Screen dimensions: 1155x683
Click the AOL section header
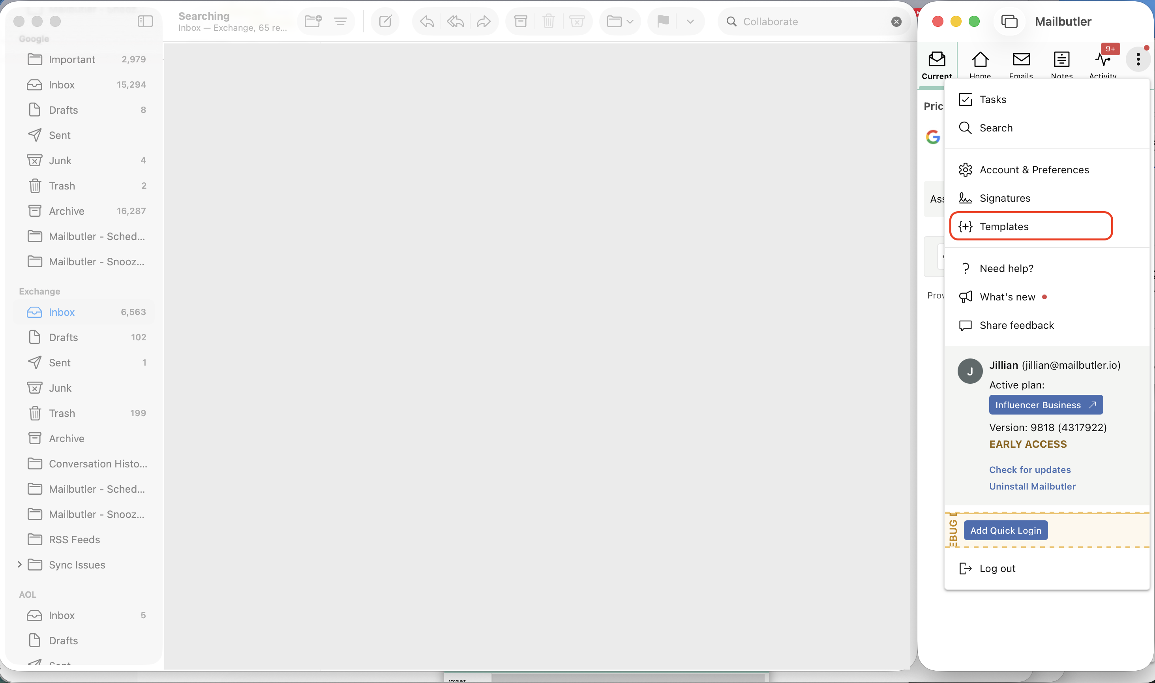[28, 595]
